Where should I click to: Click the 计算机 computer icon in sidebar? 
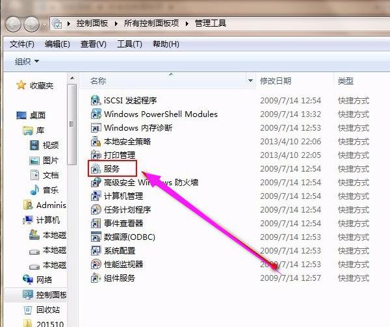[x=28, y=220]
